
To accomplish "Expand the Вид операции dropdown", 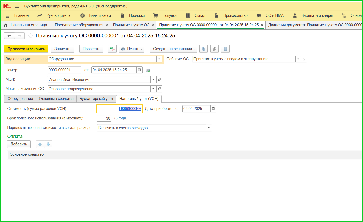I will [159, 59].
